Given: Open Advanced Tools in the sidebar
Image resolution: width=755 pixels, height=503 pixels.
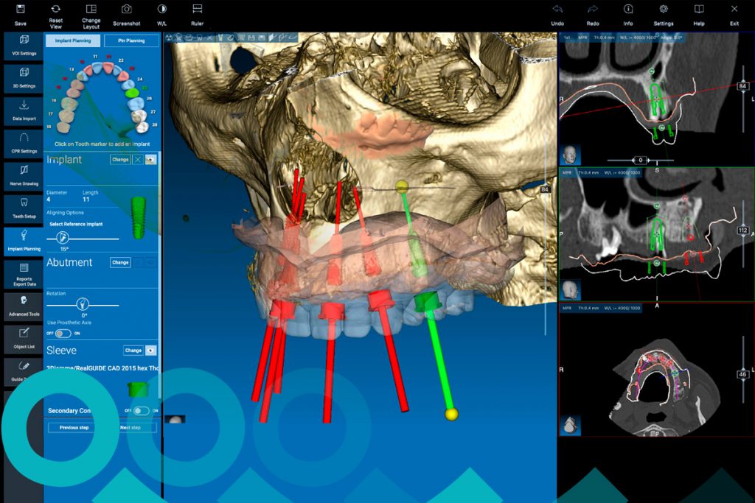Looking at the screenshot, I should (x=24, y=307).
